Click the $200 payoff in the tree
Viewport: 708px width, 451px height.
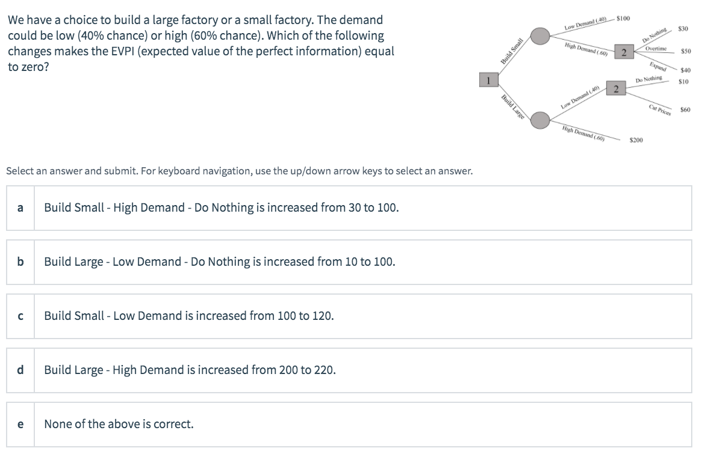(x=636, y=140)
